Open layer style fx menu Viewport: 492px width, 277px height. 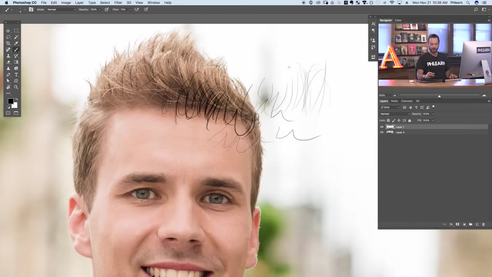point(451,224)
